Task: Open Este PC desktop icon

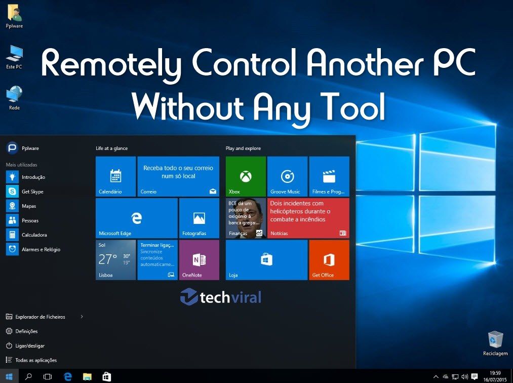Action: click(x=14, y=57)
